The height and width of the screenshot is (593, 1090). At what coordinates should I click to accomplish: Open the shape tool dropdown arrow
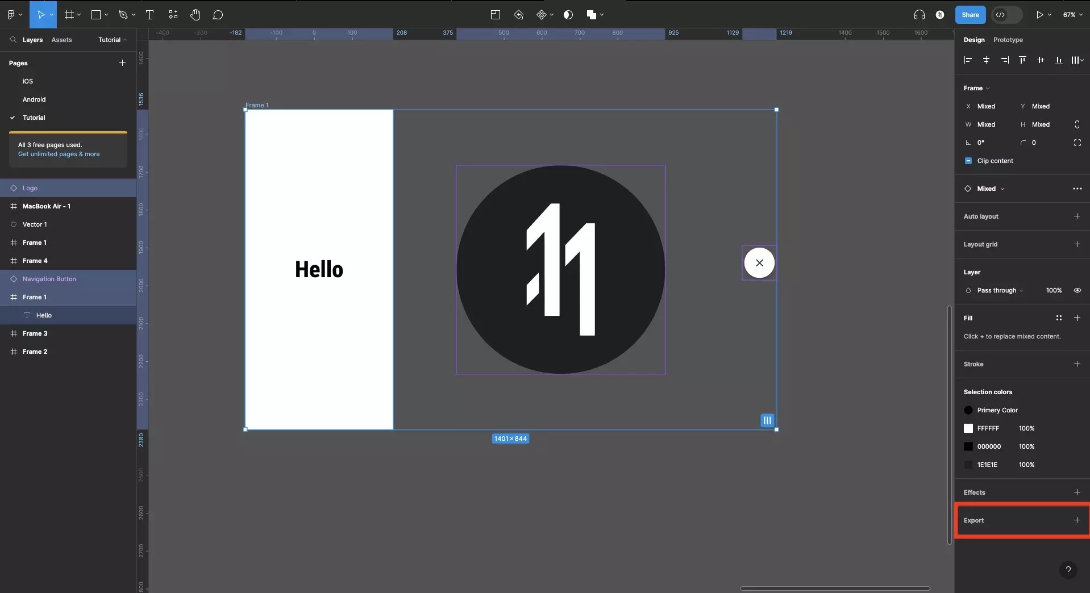[x=106, y=15]
